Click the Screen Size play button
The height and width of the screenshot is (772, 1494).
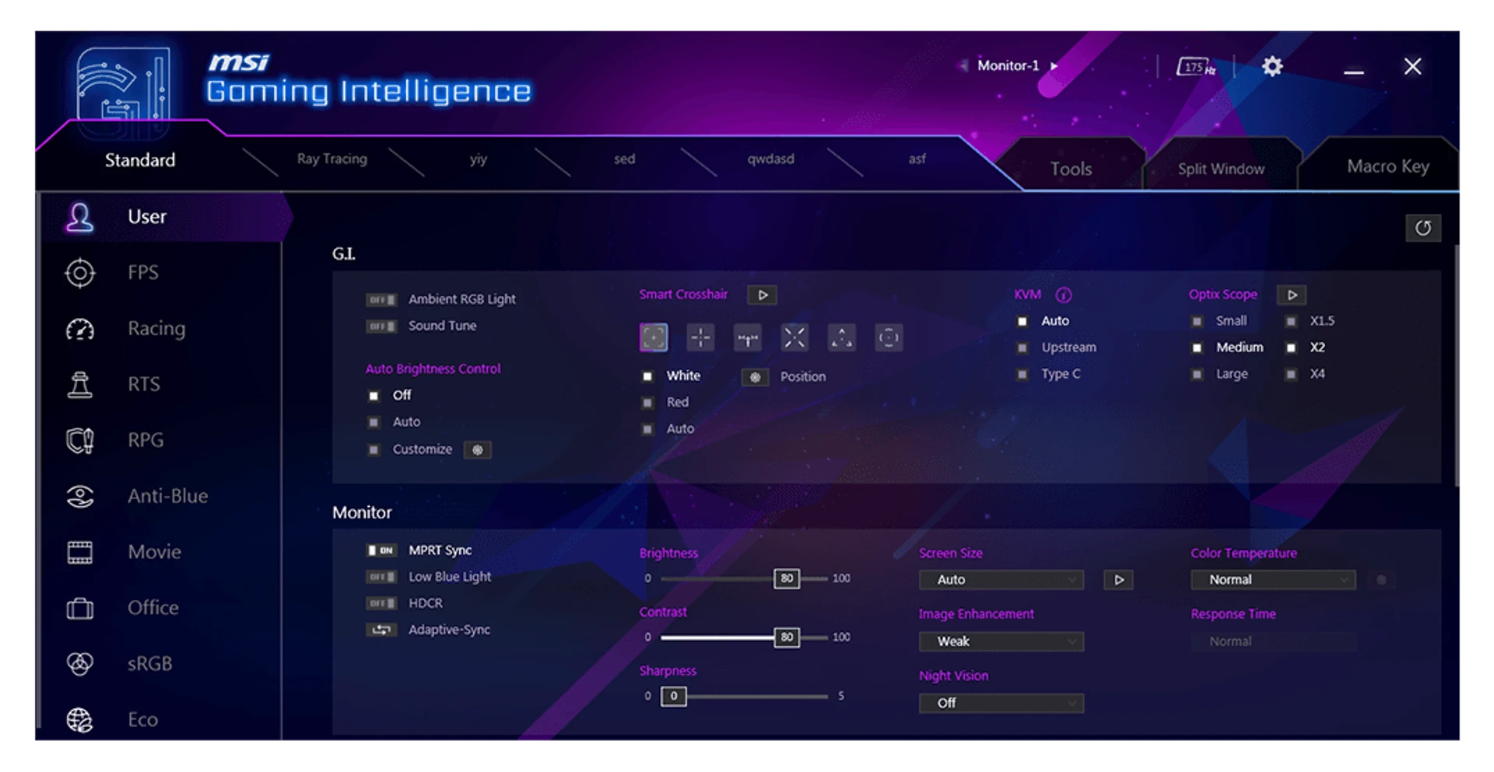point(1118,580)
